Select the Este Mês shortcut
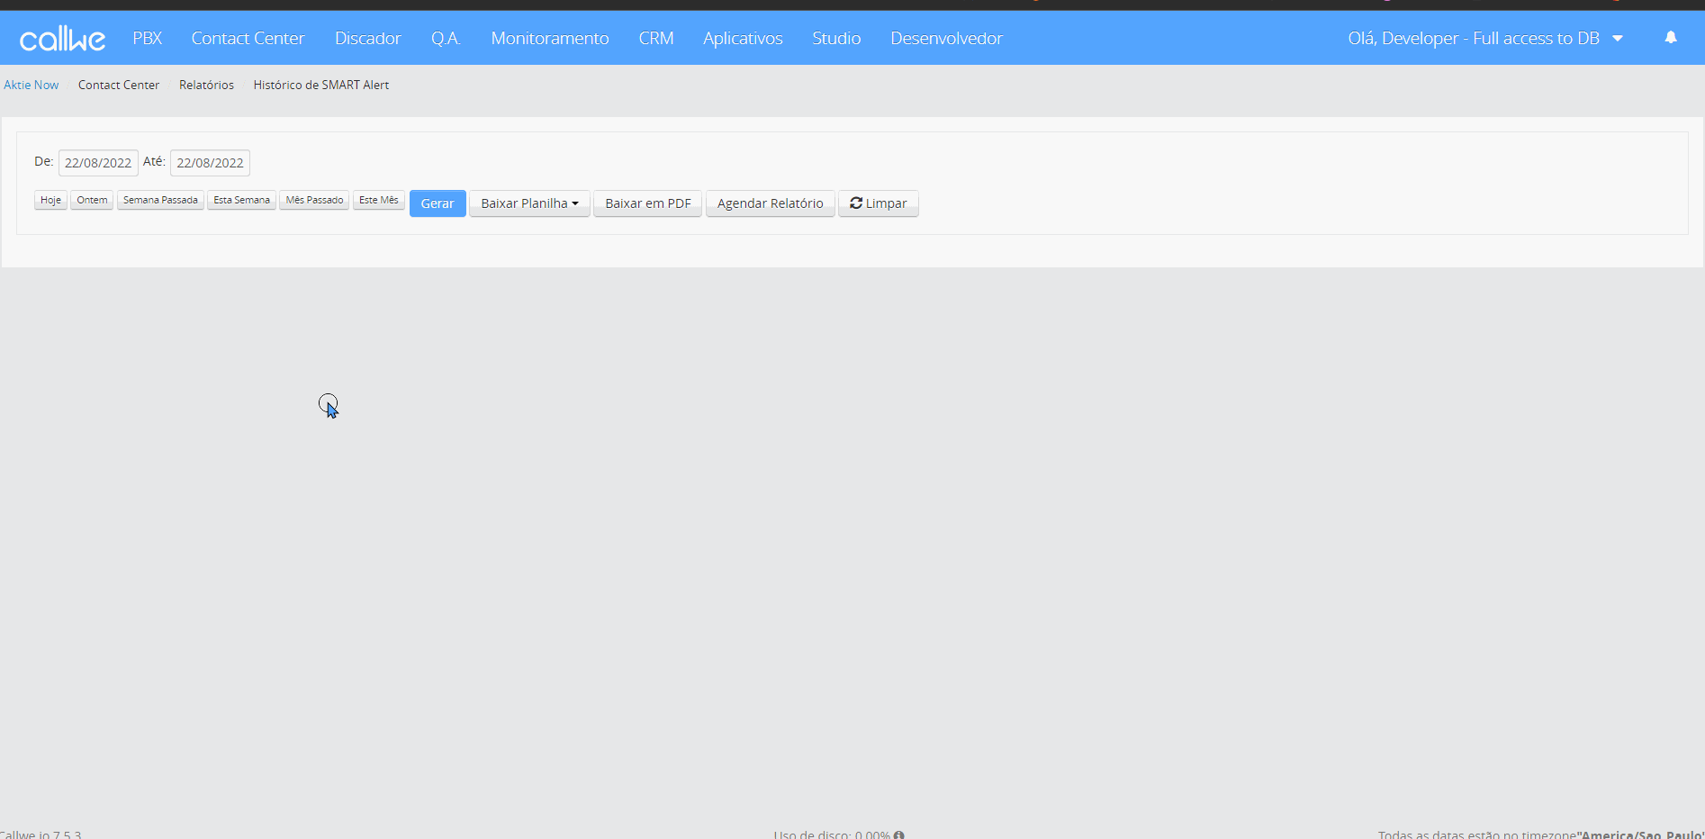 tap(378, 200)
